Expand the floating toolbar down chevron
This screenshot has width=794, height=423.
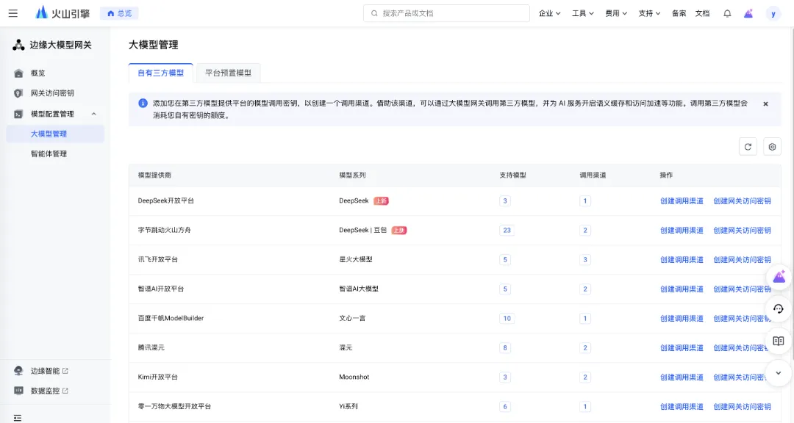pos(779,372)
